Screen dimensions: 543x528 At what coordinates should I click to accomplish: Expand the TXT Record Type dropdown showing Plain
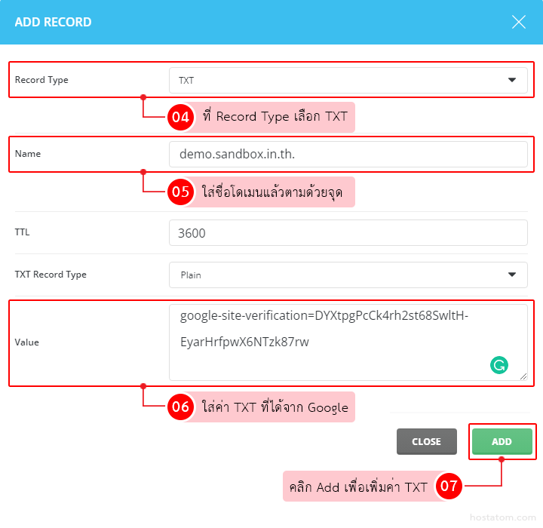point(348,275)
